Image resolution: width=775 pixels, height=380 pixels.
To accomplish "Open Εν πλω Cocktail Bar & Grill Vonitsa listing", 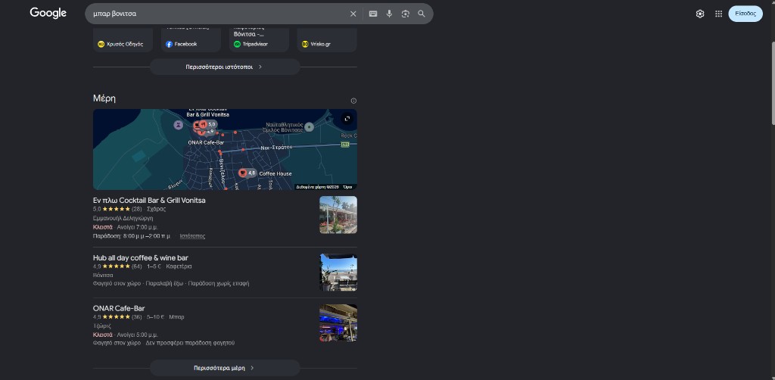I will (149, 201).
